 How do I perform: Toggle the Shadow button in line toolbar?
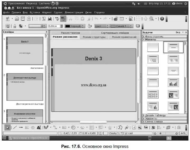tap(138, 26)
